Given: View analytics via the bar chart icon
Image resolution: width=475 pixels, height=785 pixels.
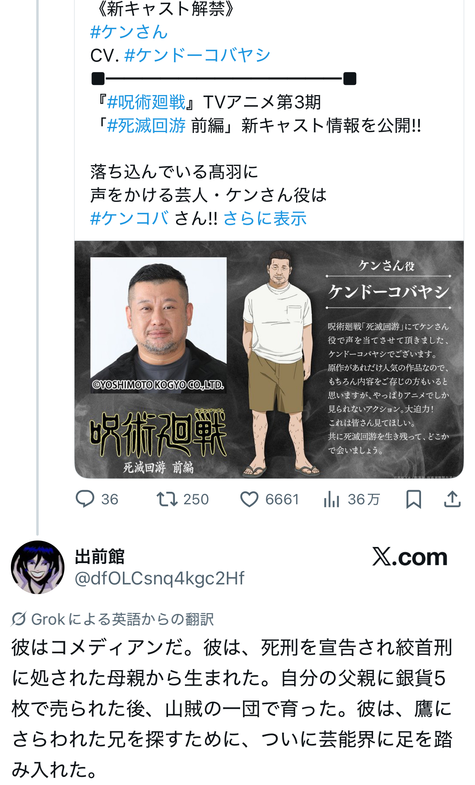Looking at the screenshot, I should pos(331,499).
